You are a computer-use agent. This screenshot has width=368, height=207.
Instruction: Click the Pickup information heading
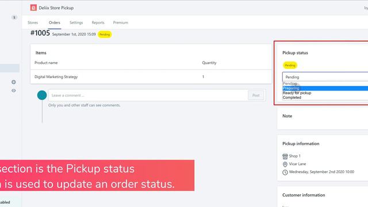tap(301, 144)
